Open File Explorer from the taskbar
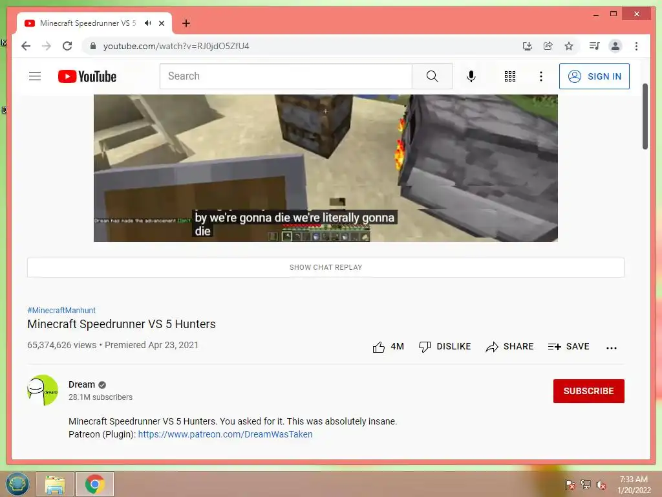The width and height of the screenshot is (662, 497). tap(55, 484)
